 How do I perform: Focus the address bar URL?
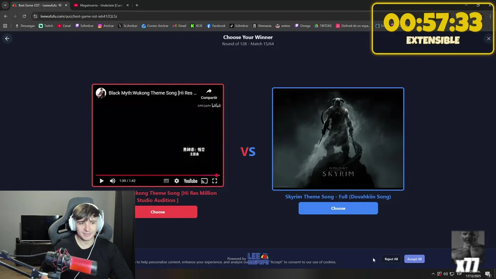tap(79, 16)
